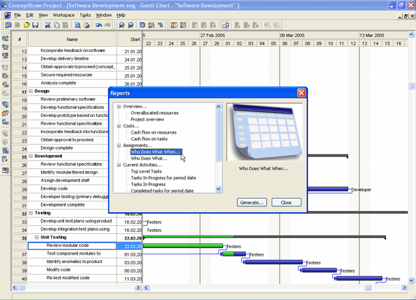Click the bottom icon in the left sidebar

click(5, 170)
